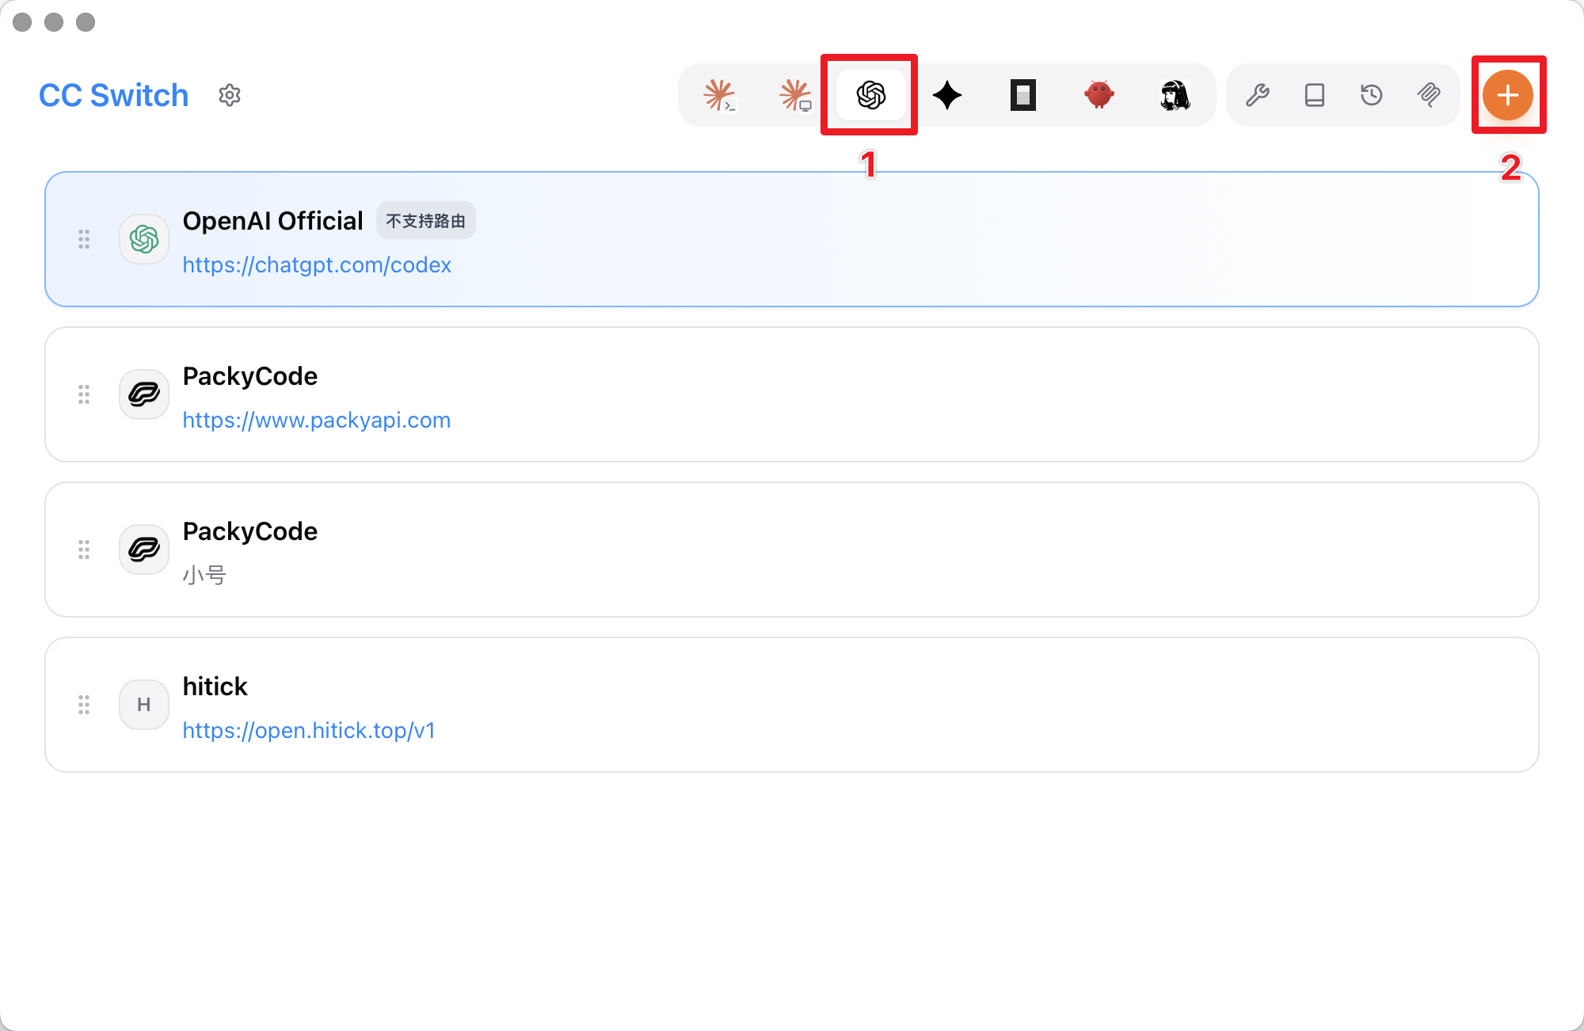Open the wrench tools icon

tap(1258, 95)
